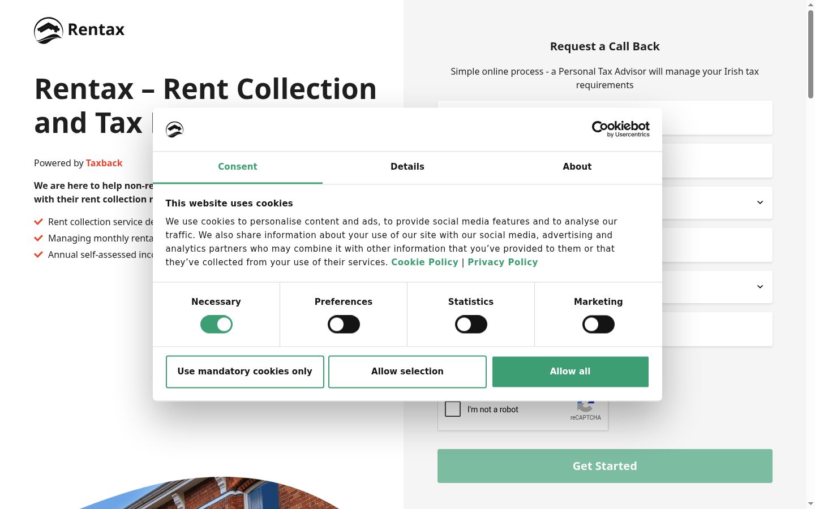Image resolution: width=815 pixels, height=509 pixels.
Task: Check the I'm not a robot box
Action: pyautogui.click(x=453, y=409)
